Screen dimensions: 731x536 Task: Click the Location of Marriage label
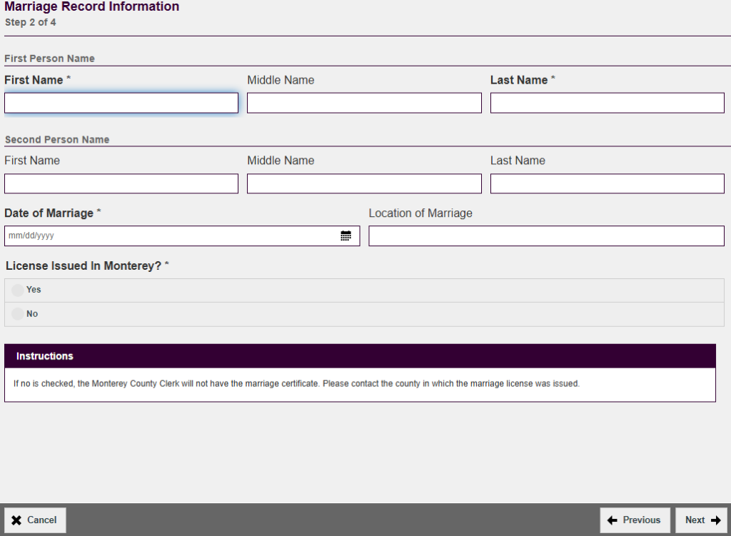[x=420, y=213]
